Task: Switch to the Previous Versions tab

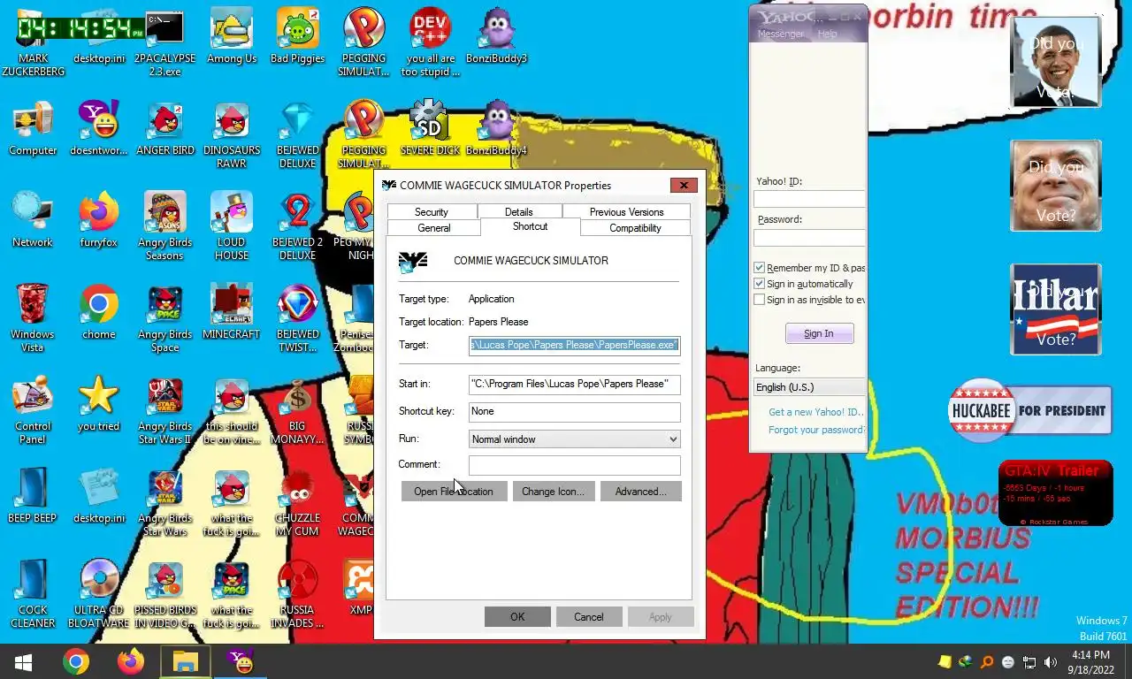Action: click(626, 212)
